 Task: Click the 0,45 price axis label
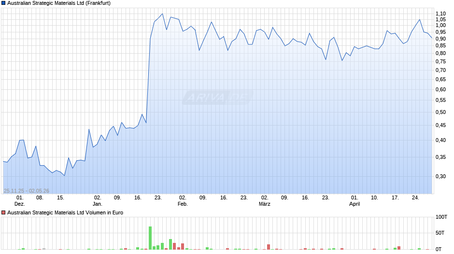click(440, 126)
